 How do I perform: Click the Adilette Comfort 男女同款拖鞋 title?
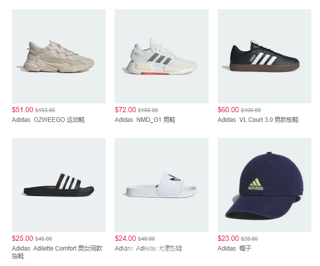tap(57, 252)
